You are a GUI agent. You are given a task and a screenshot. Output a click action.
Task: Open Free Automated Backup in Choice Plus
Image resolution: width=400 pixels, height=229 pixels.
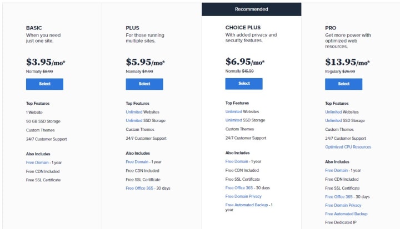(247, 205)
